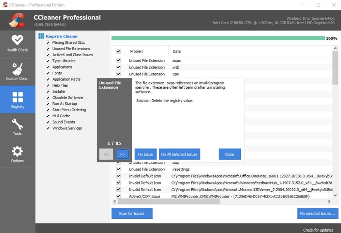Click the green scan progress bar
Viewport: 341px width, 233px height.
point(218,38)
